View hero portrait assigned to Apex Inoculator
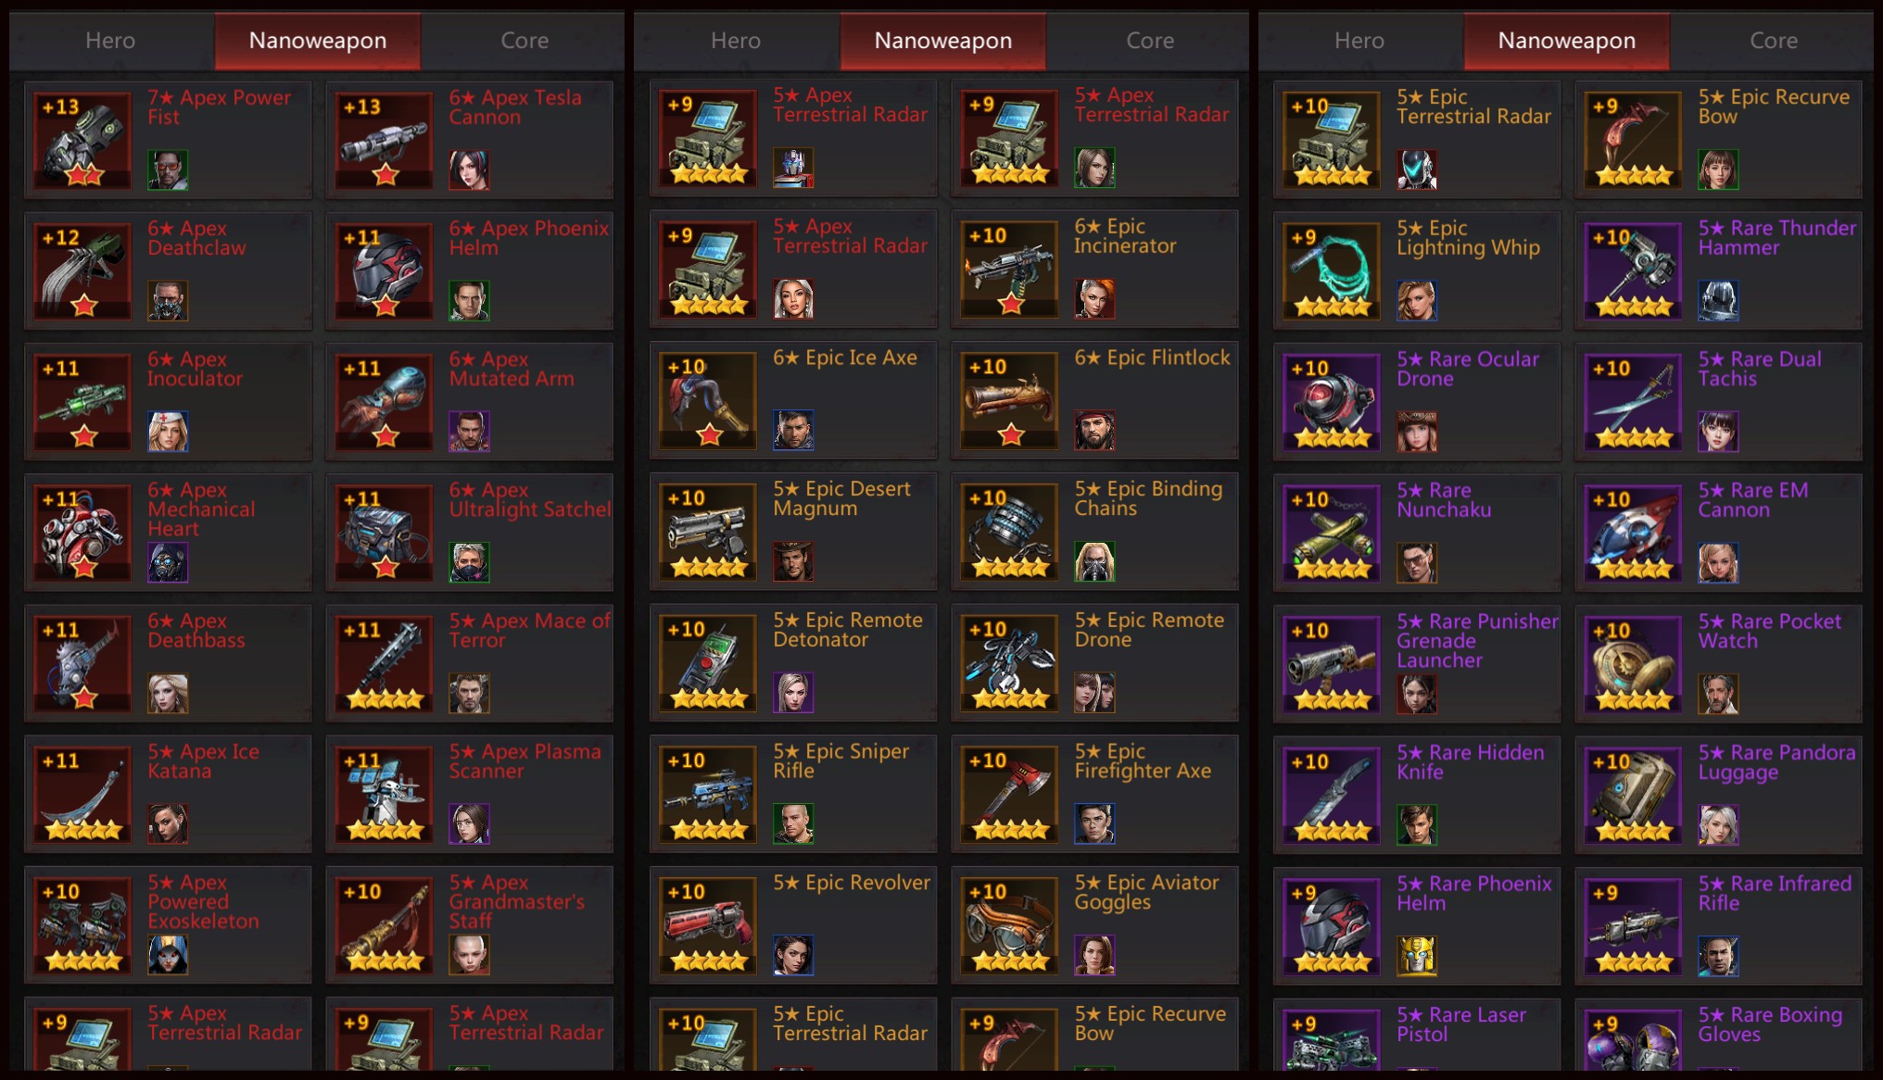This screenshot has width=1883, height=1080. [168, 432]
